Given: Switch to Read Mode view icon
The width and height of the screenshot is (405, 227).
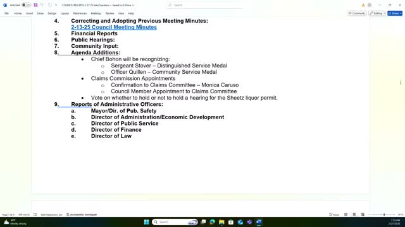Looking at the screenshot, I should pyautogui.click(x=346, y=214).
